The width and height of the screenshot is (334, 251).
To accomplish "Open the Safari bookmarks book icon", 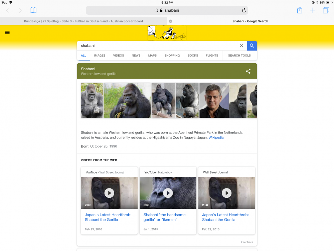I will pyautogui.click(x=33, y=10).
